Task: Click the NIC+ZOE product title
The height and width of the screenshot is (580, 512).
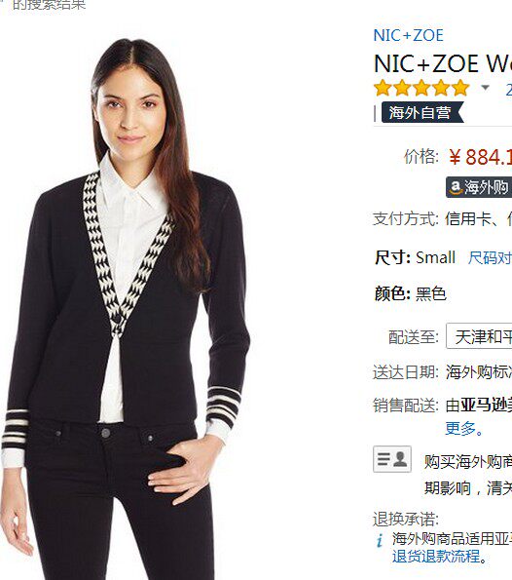Action: [x=443, y=63]
